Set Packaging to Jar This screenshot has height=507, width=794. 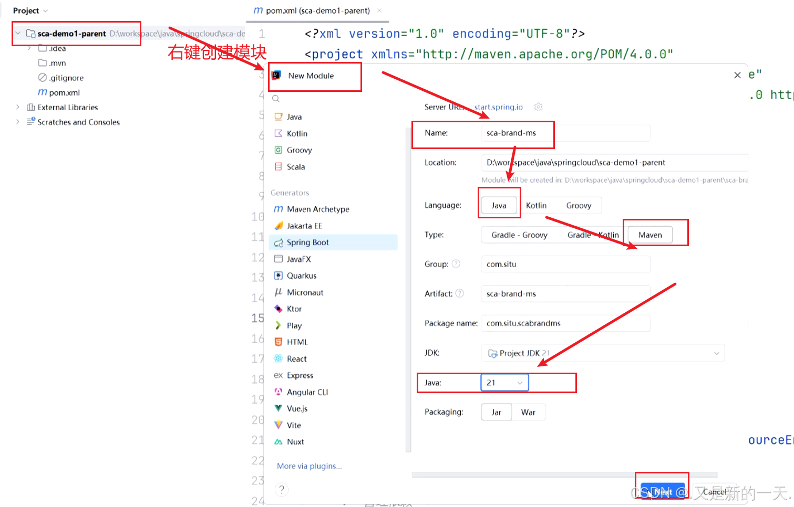(496, 412)
